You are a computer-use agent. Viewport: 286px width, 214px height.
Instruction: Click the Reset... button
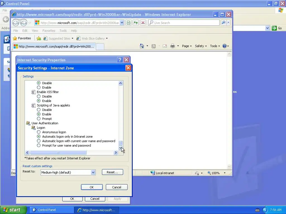tap(112, 172)
